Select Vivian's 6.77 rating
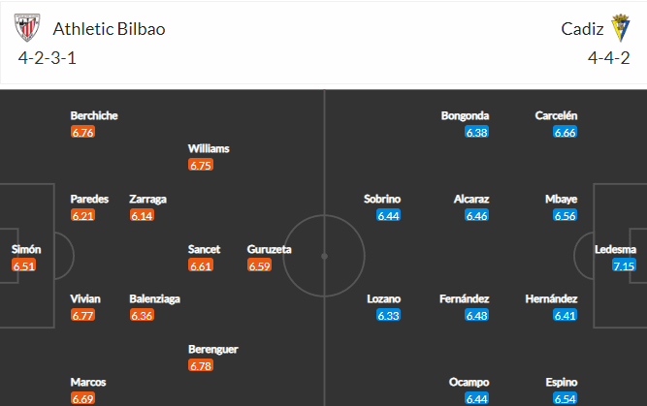This screenshot has height=406, width=647. click(83, 315)
